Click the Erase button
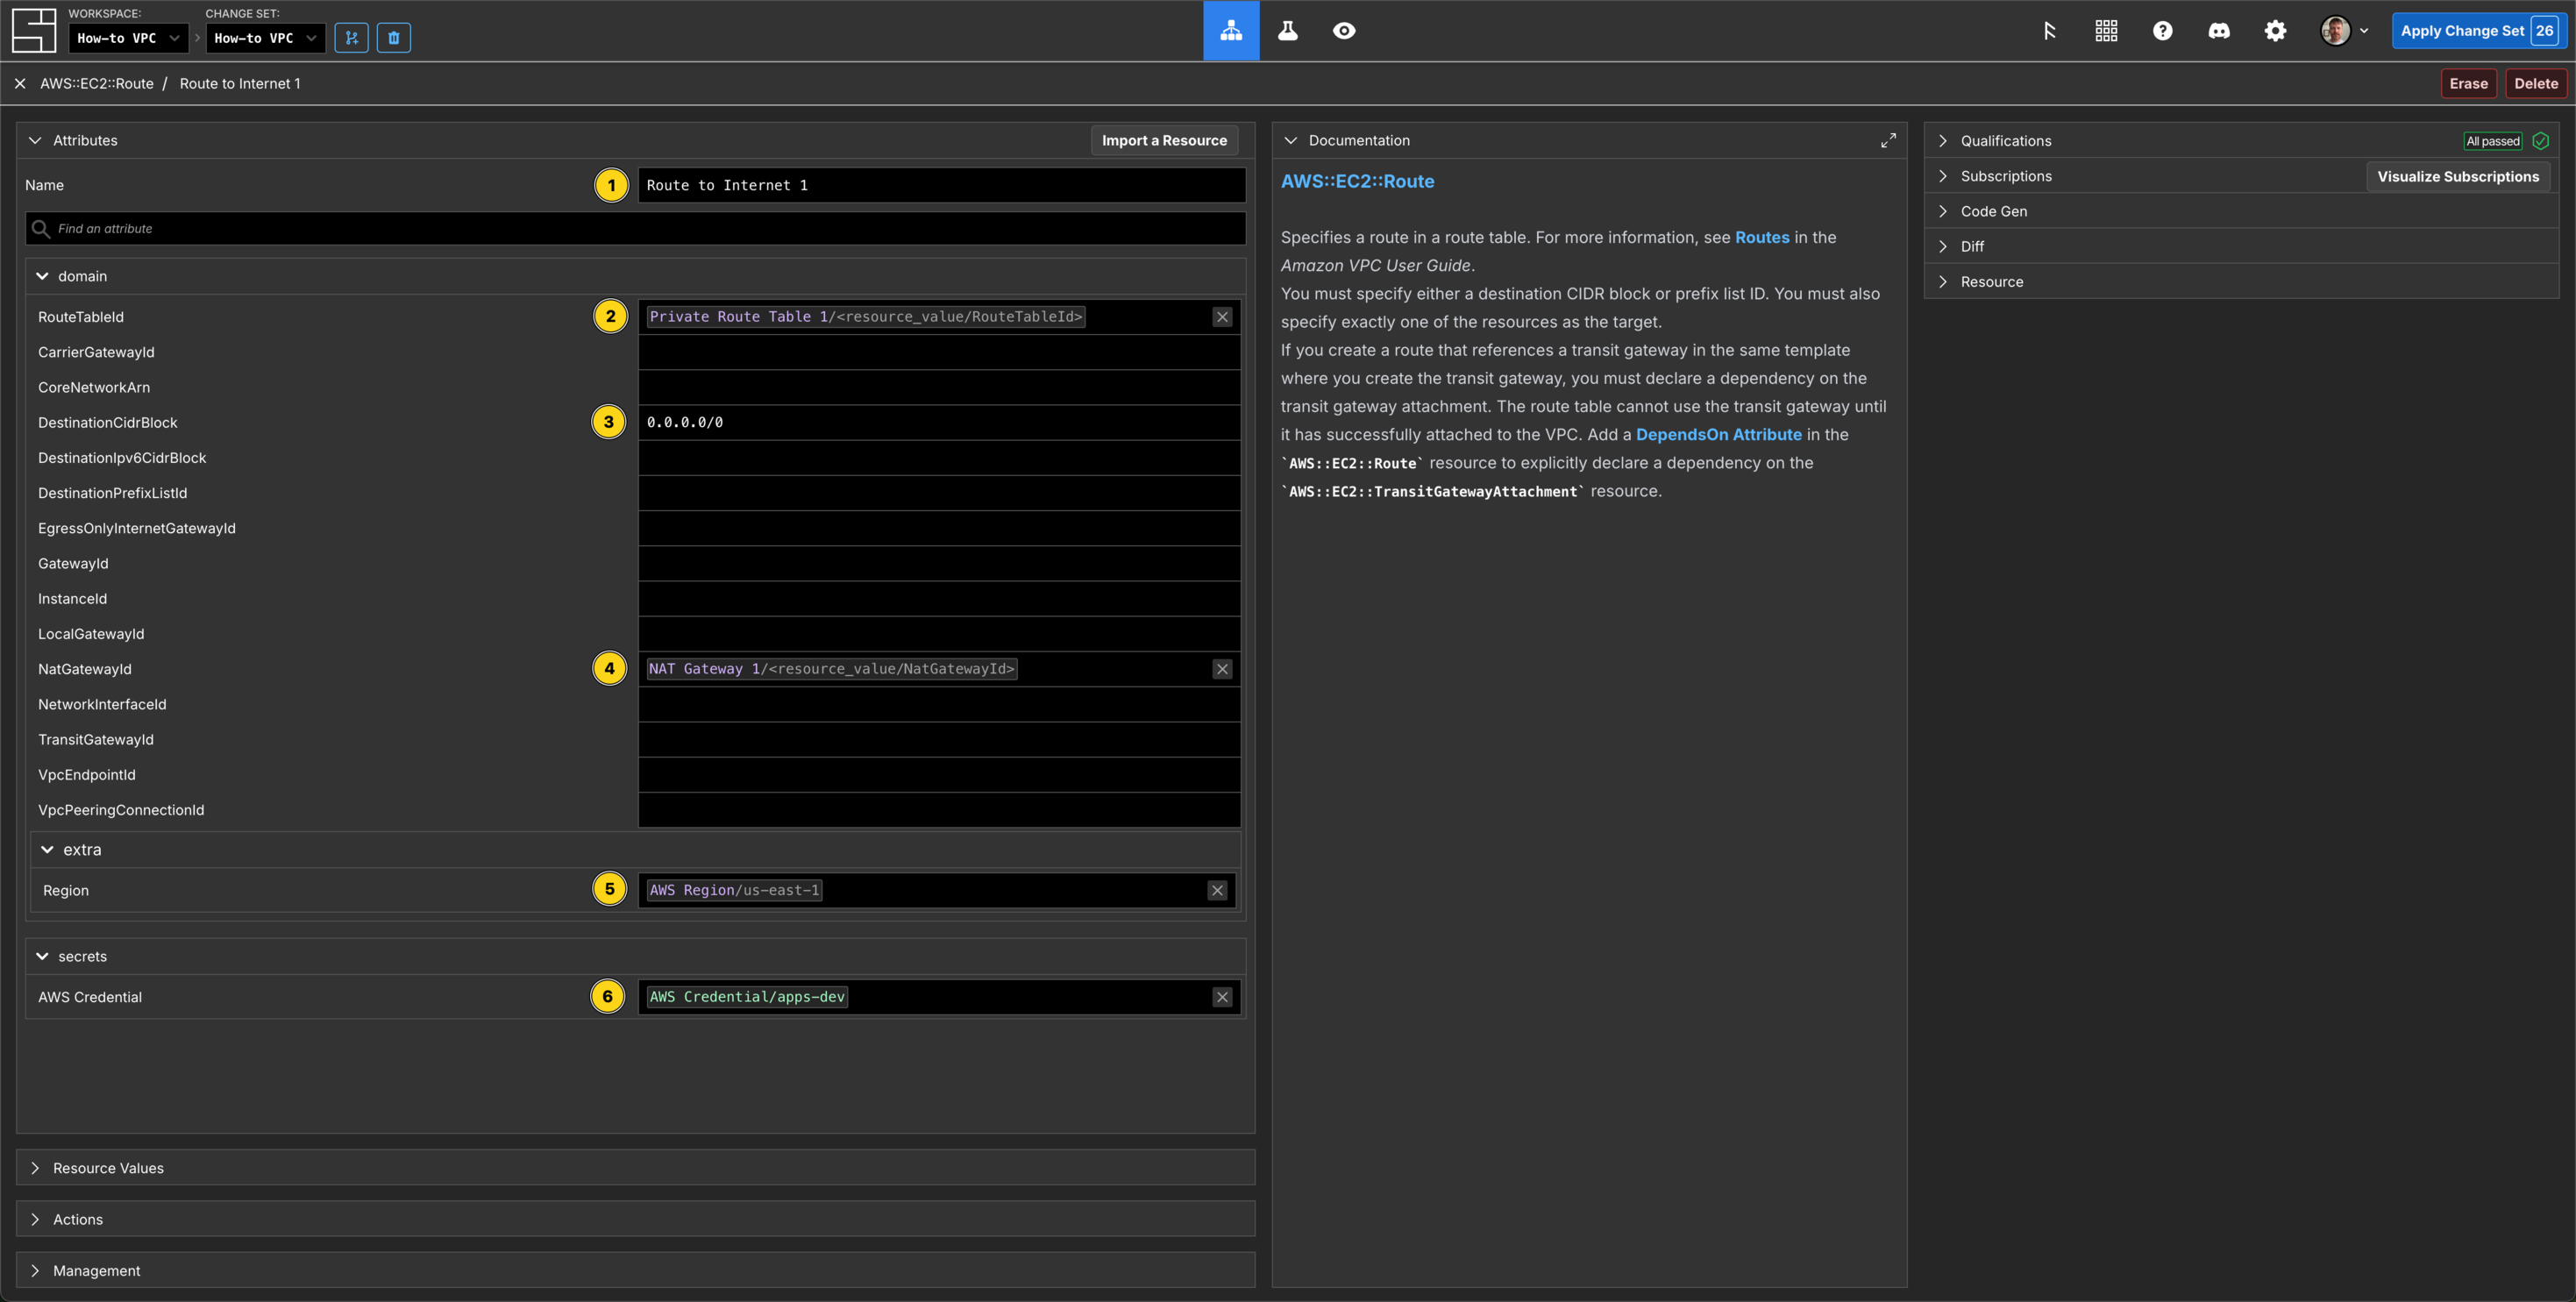This screenshot has width=2576, height=1302. point(2468,84)
